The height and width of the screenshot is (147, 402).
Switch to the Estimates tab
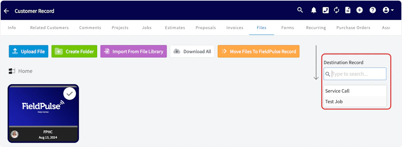[x=175, y=28]
